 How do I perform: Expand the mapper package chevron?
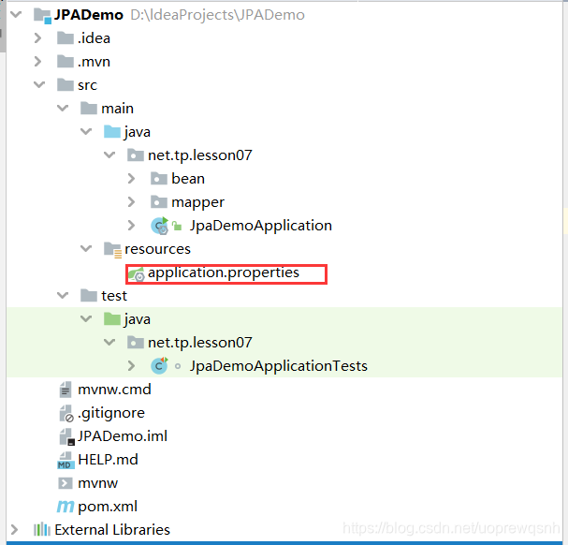point(131,202)
